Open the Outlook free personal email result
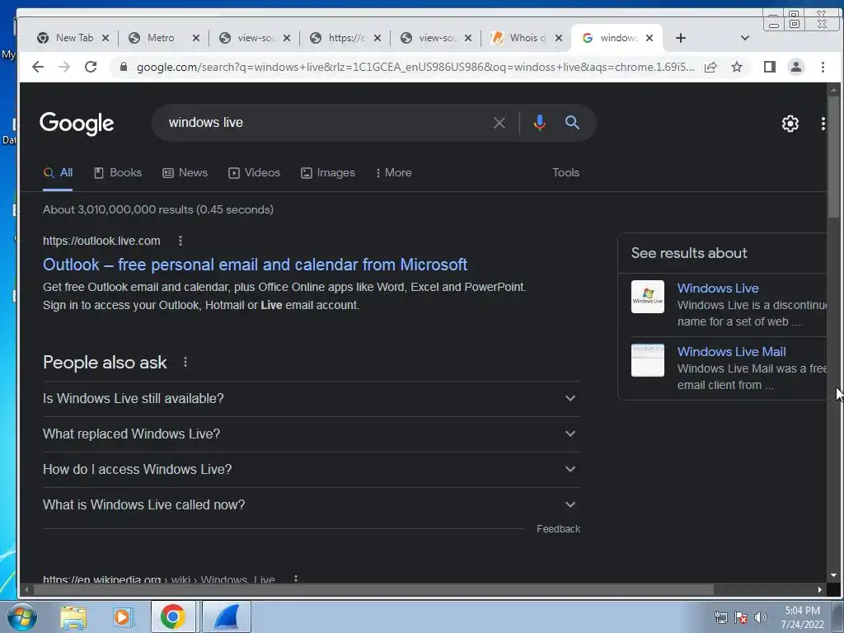Screen dimensions: 844x633 click(x=256, y=265)
